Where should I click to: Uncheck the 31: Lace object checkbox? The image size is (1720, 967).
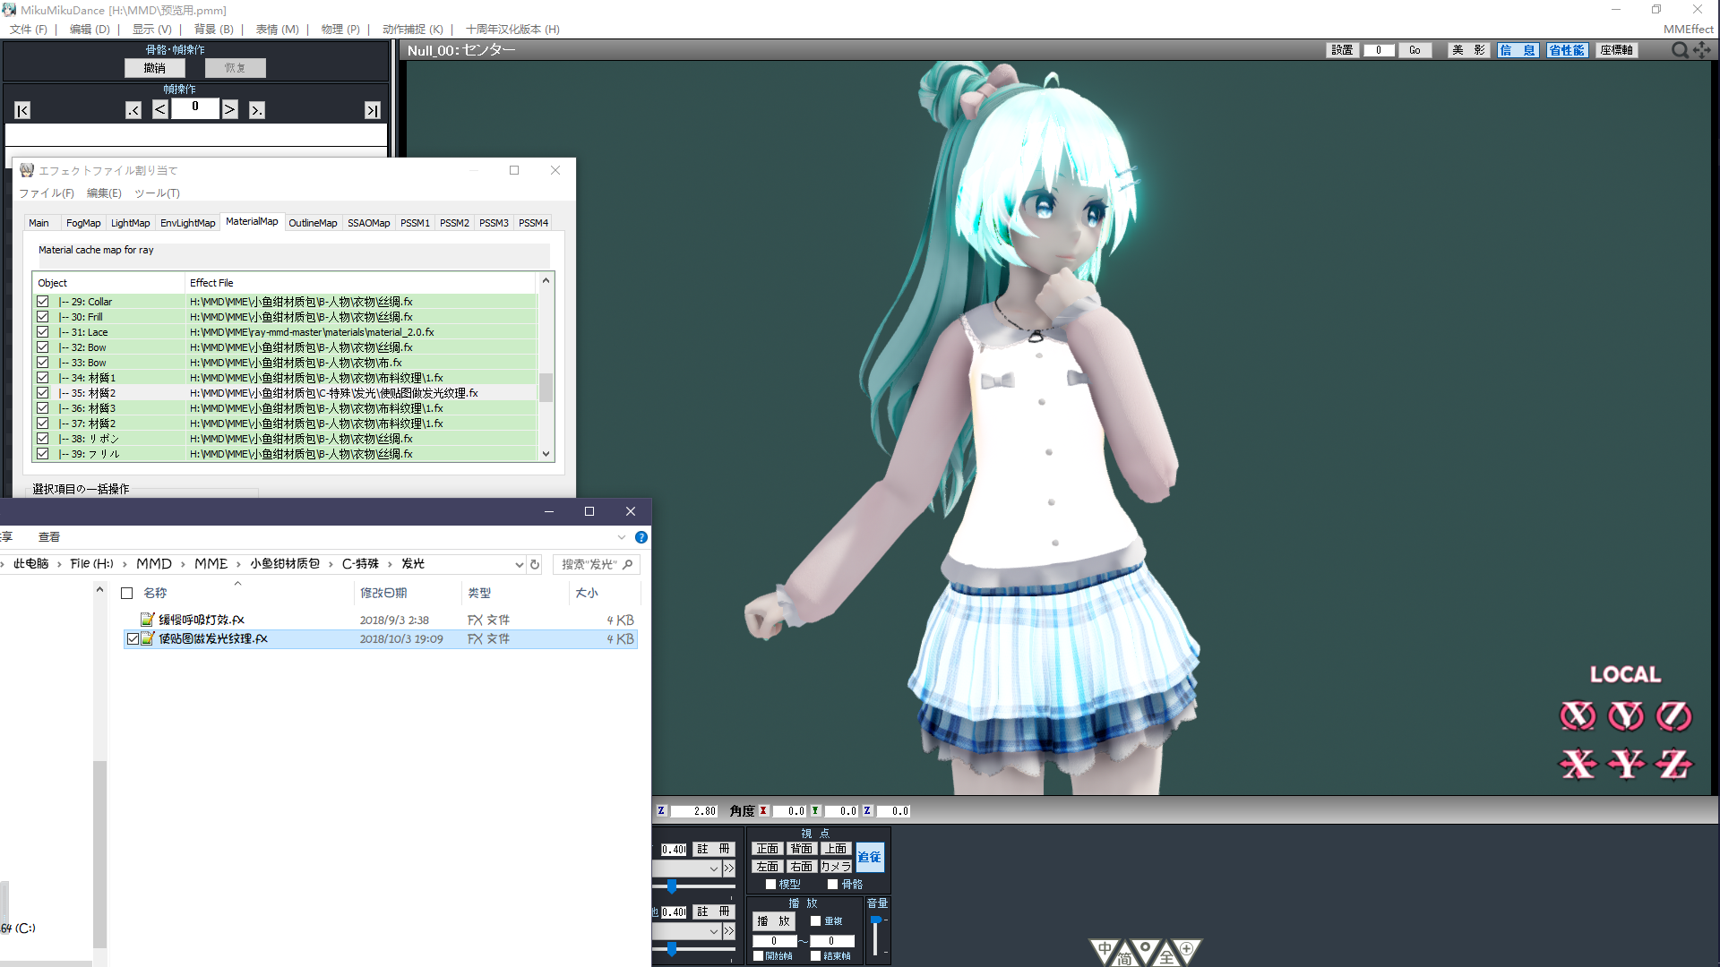pos(42,332)
